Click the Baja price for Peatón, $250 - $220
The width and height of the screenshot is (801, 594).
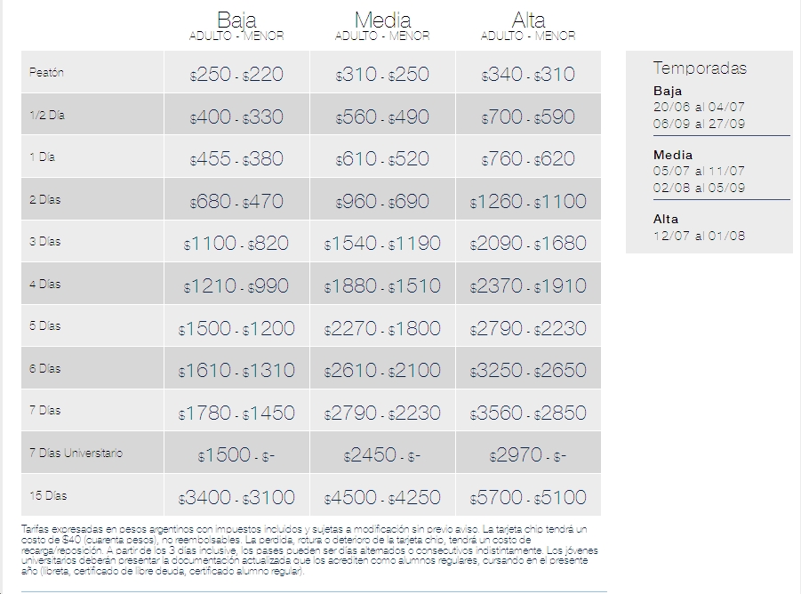(236, 75)
